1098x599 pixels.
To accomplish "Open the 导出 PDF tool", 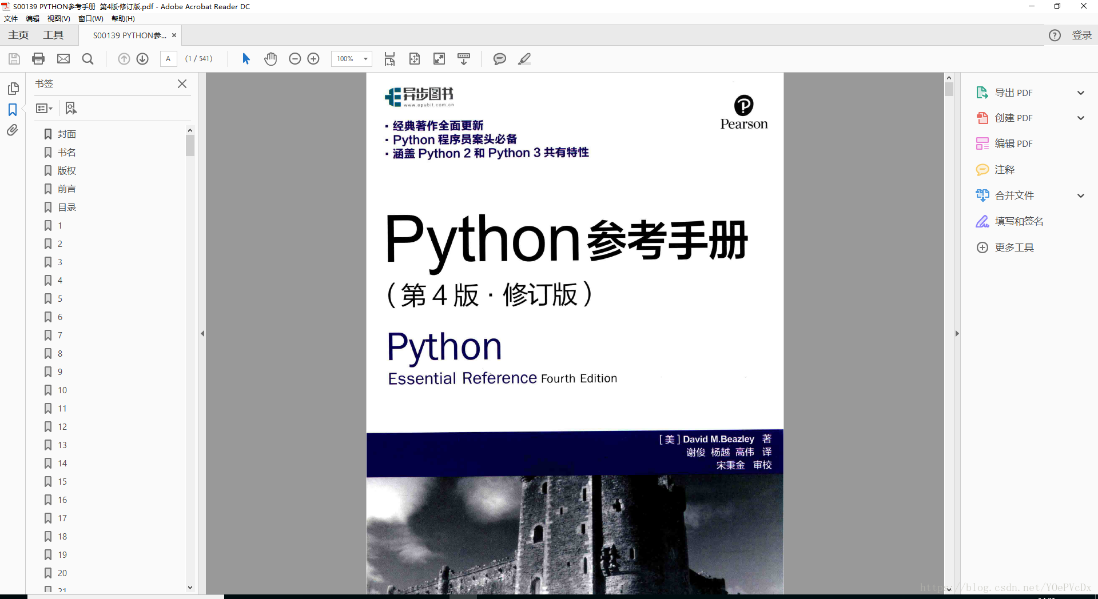I will point(1014,93).
